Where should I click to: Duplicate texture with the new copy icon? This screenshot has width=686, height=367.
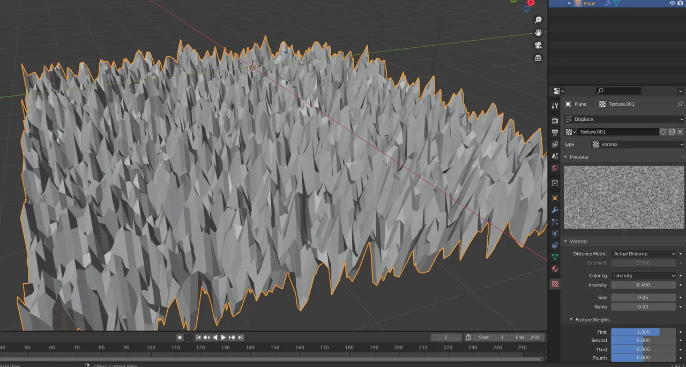point(672,132)
